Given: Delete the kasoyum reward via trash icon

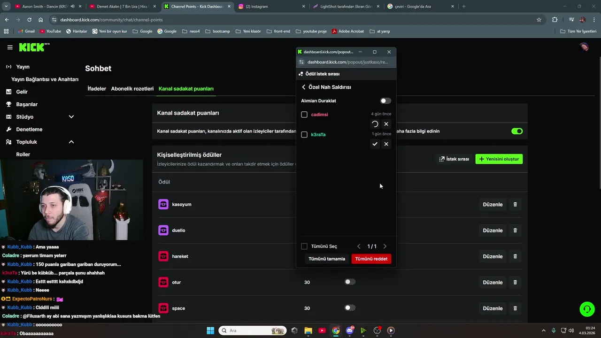Looking at the screenshot, I should 515,205.
